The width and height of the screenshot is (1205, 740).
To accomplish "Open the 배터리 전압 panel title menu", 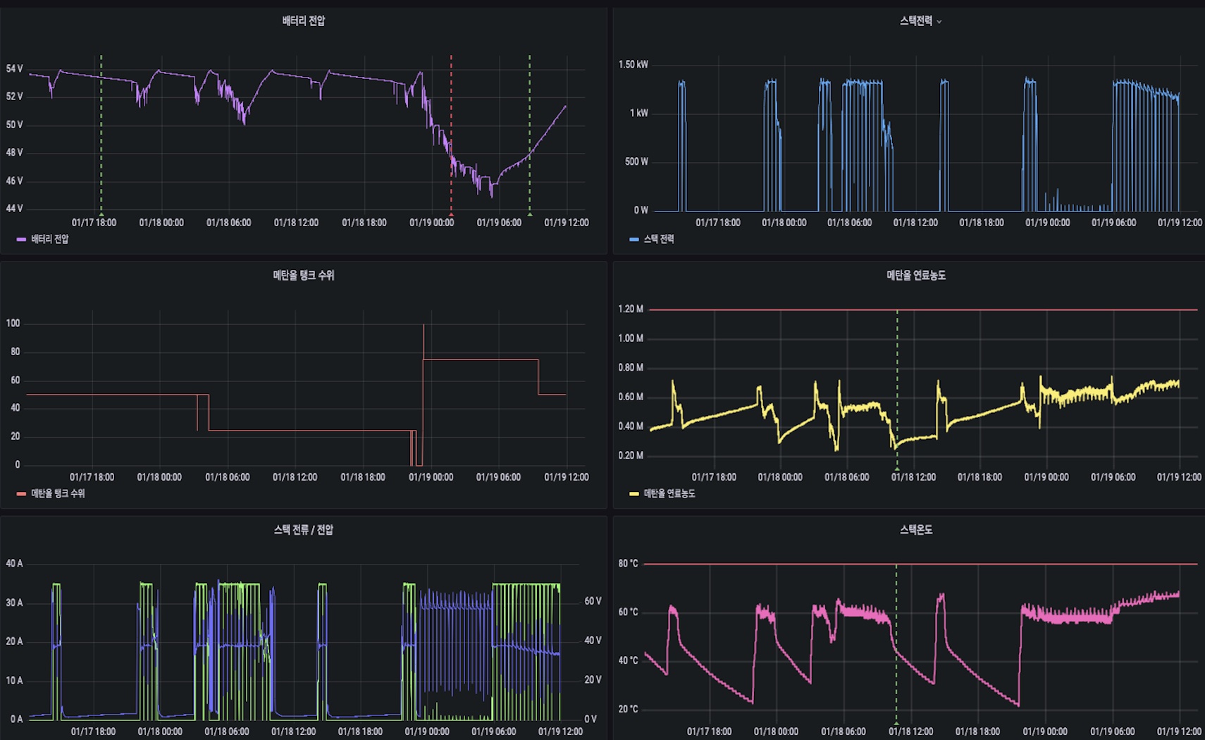I will click(304, 21).
